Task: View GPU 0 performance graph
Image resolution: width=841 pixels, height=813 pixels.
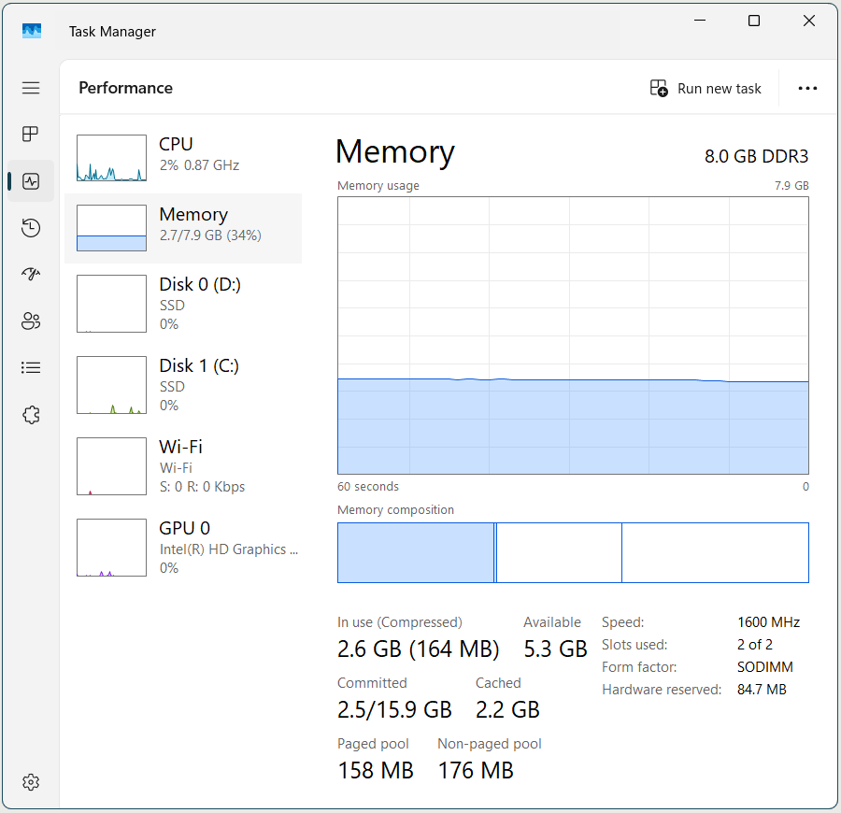Action: 183,547
